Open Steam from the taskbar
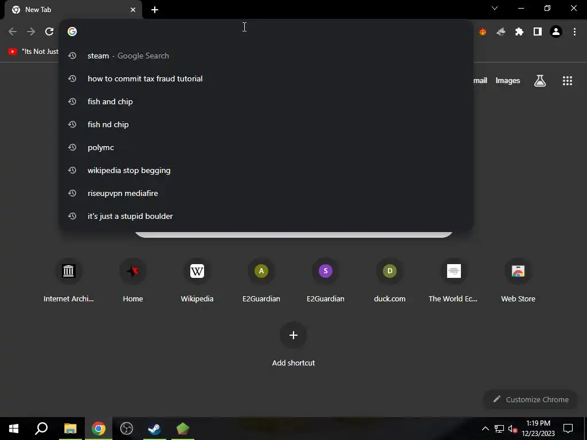The width and height of the screenshot is (587, 440). pos(155,429)
